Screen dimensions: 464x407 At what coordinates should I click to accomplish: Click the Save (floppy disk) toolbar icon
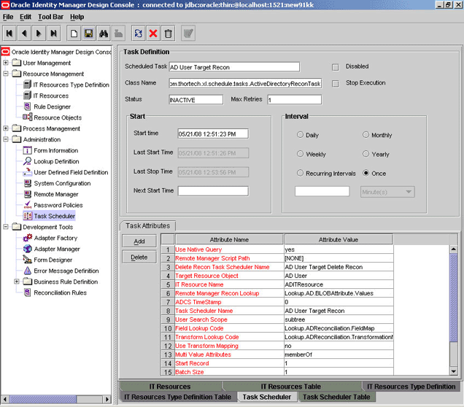(88, 34)
